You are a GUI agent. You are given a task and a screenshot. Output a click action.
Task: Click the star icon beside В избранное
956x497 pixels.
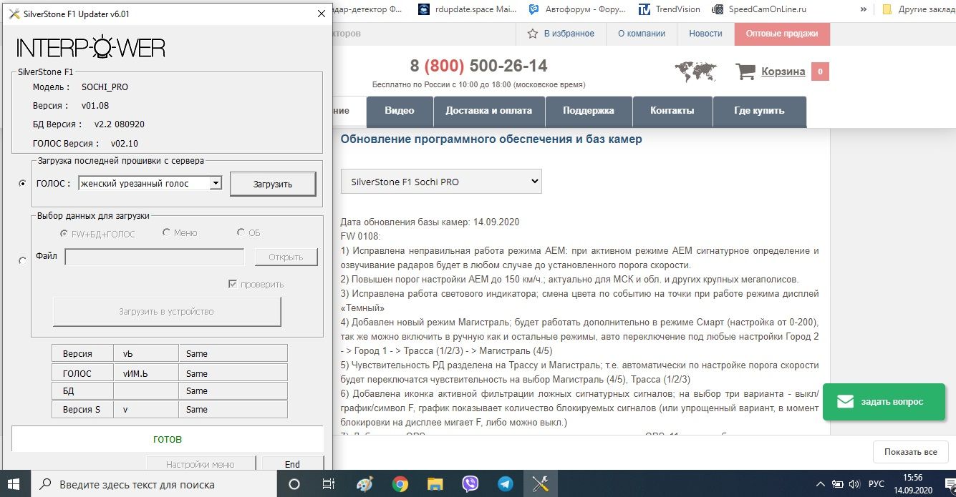point(532,34)
